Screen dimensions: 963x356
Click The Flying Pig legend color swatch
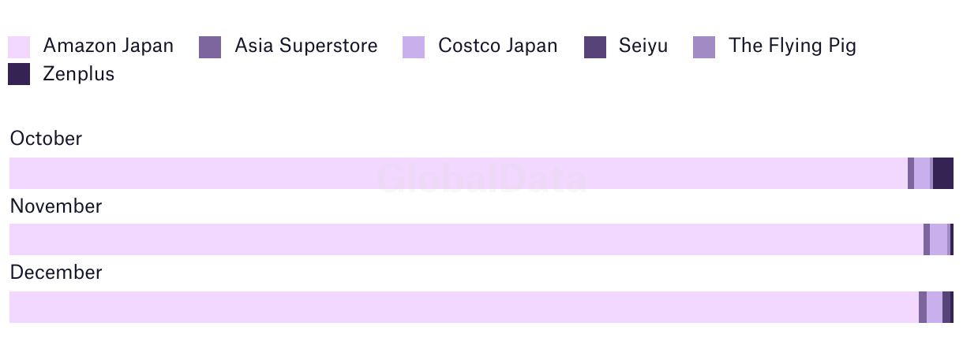pyautogui.click(x=704, y=46)
